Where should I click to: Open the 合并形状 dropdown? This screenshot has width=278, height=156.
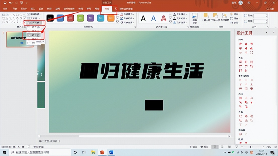(34, 23)
